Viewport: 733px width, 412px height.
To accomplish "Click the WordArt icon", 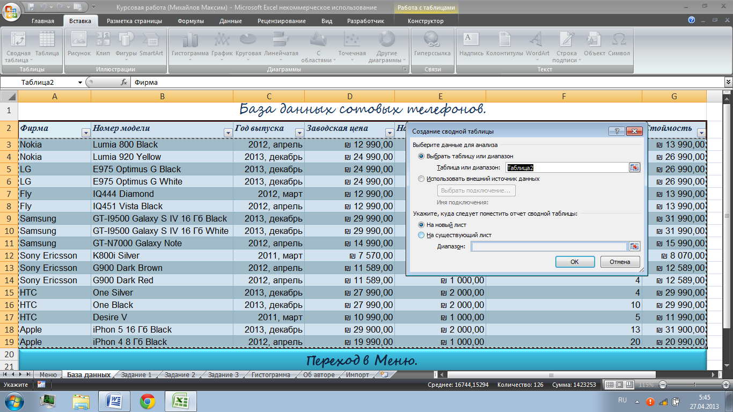I will click(x=537, y=44).
